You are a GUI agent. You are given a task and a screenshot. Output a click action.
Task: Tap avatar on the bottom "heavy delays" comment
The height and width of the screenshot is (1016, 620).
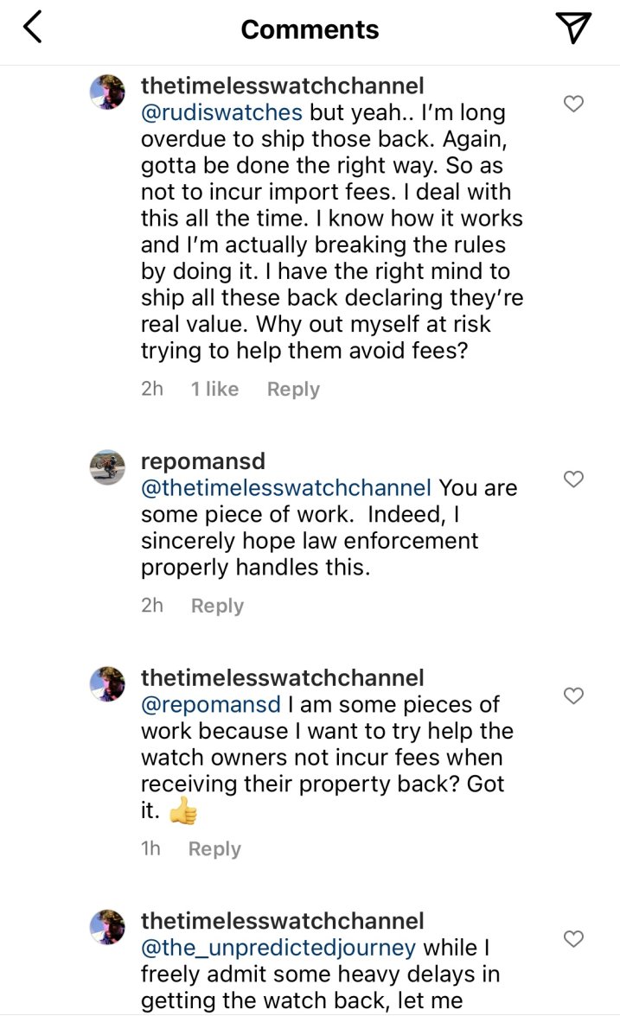click(x=108, y=926)
